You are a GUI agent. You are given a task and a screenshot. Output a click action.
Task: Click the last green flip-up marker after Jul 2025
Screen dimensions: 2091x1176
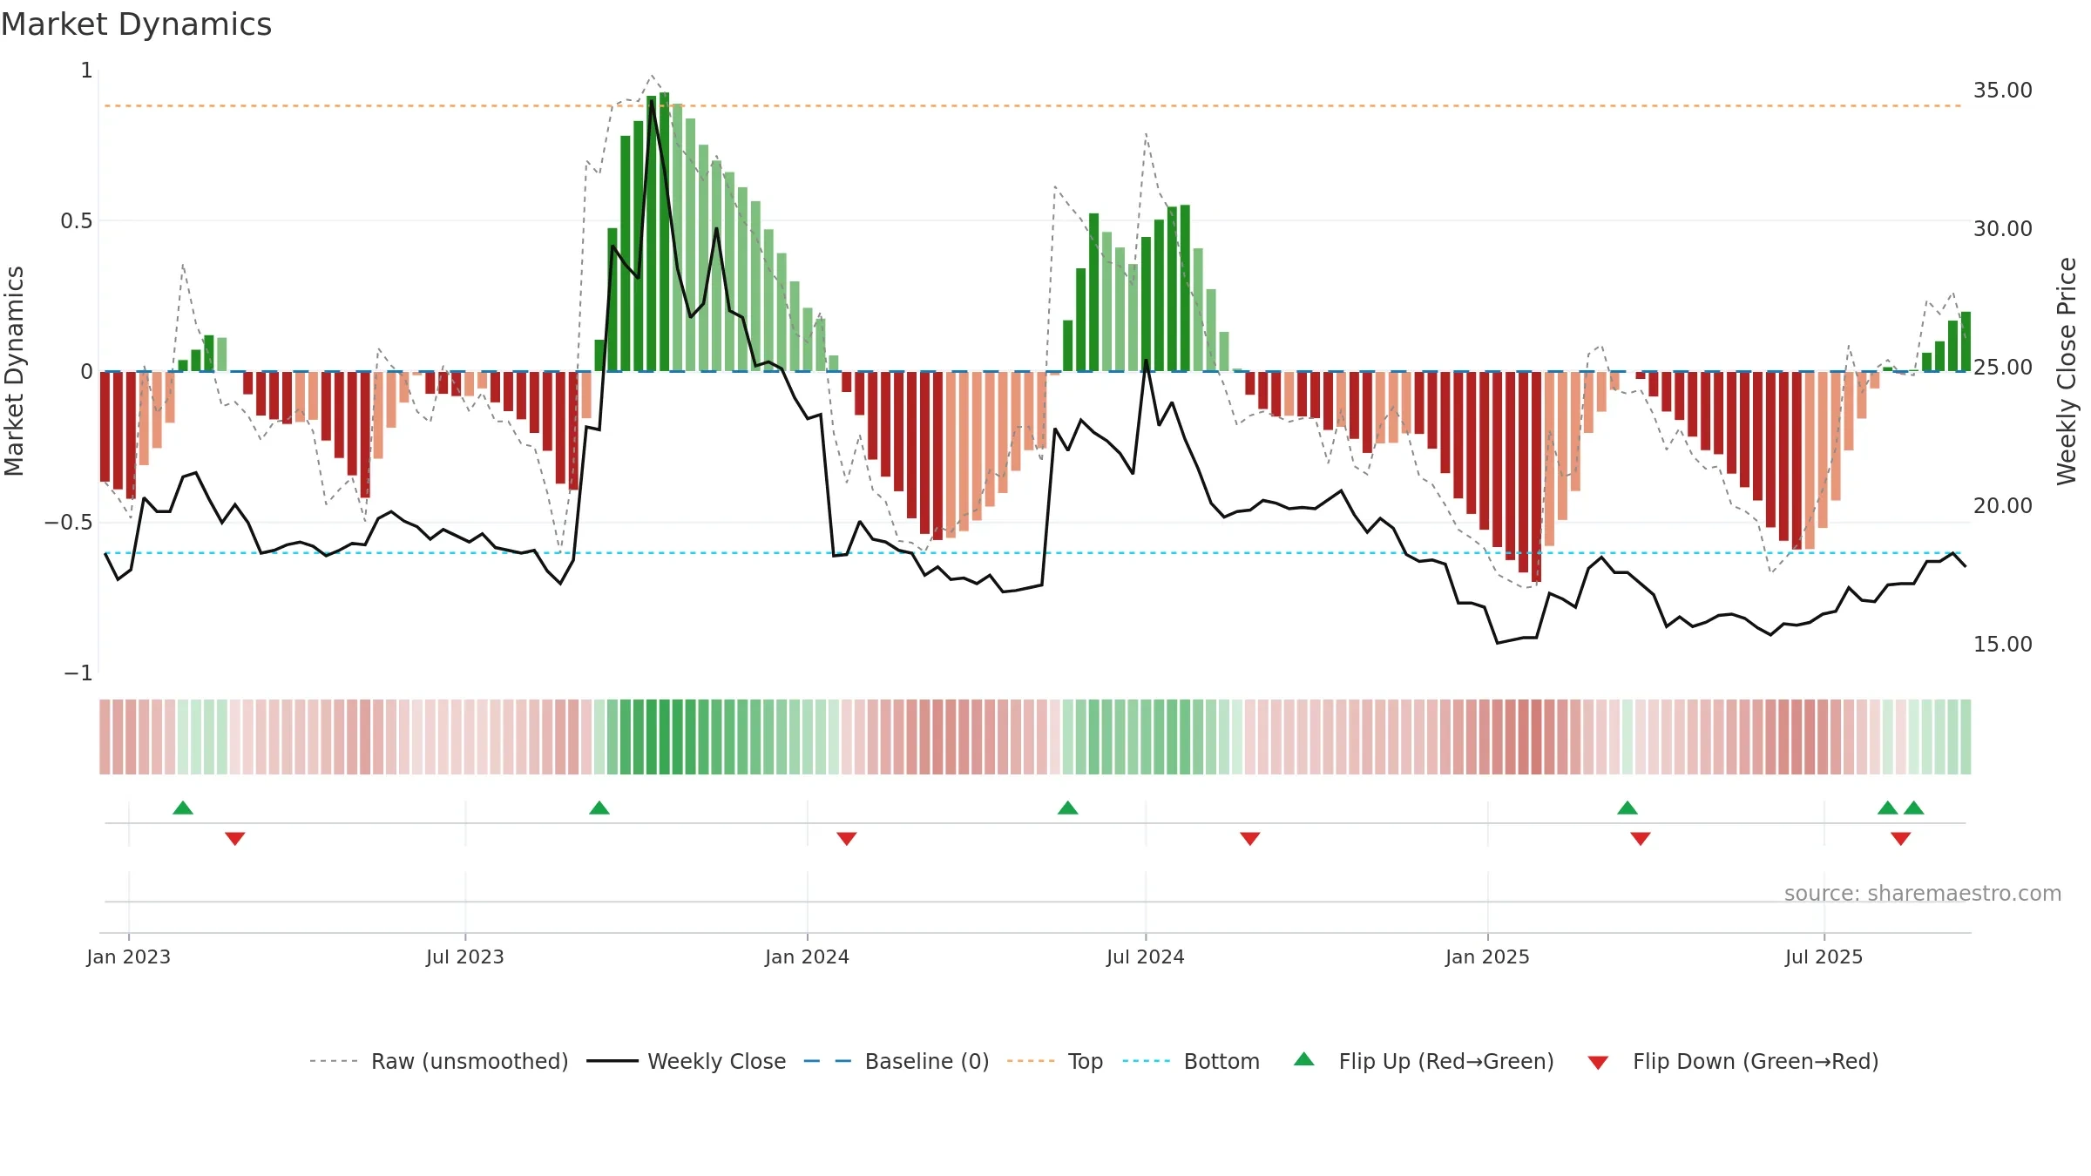pos(1914,808)
